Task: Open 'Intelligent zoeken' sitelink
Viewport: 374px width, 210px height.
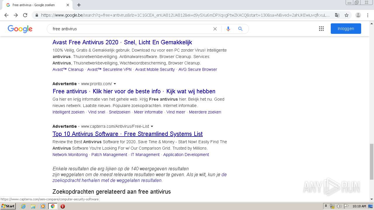Action: 68,112
